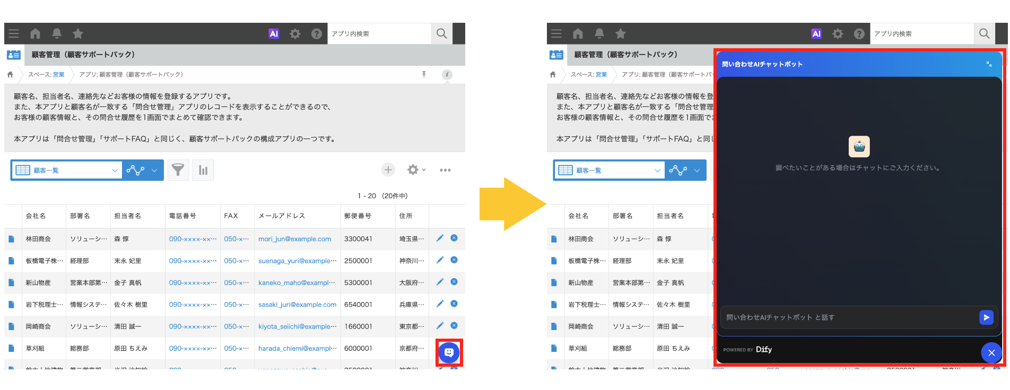Click the home icon in the right screenshot header
This screenshot has height=390, width=1010.
(578, 33)
